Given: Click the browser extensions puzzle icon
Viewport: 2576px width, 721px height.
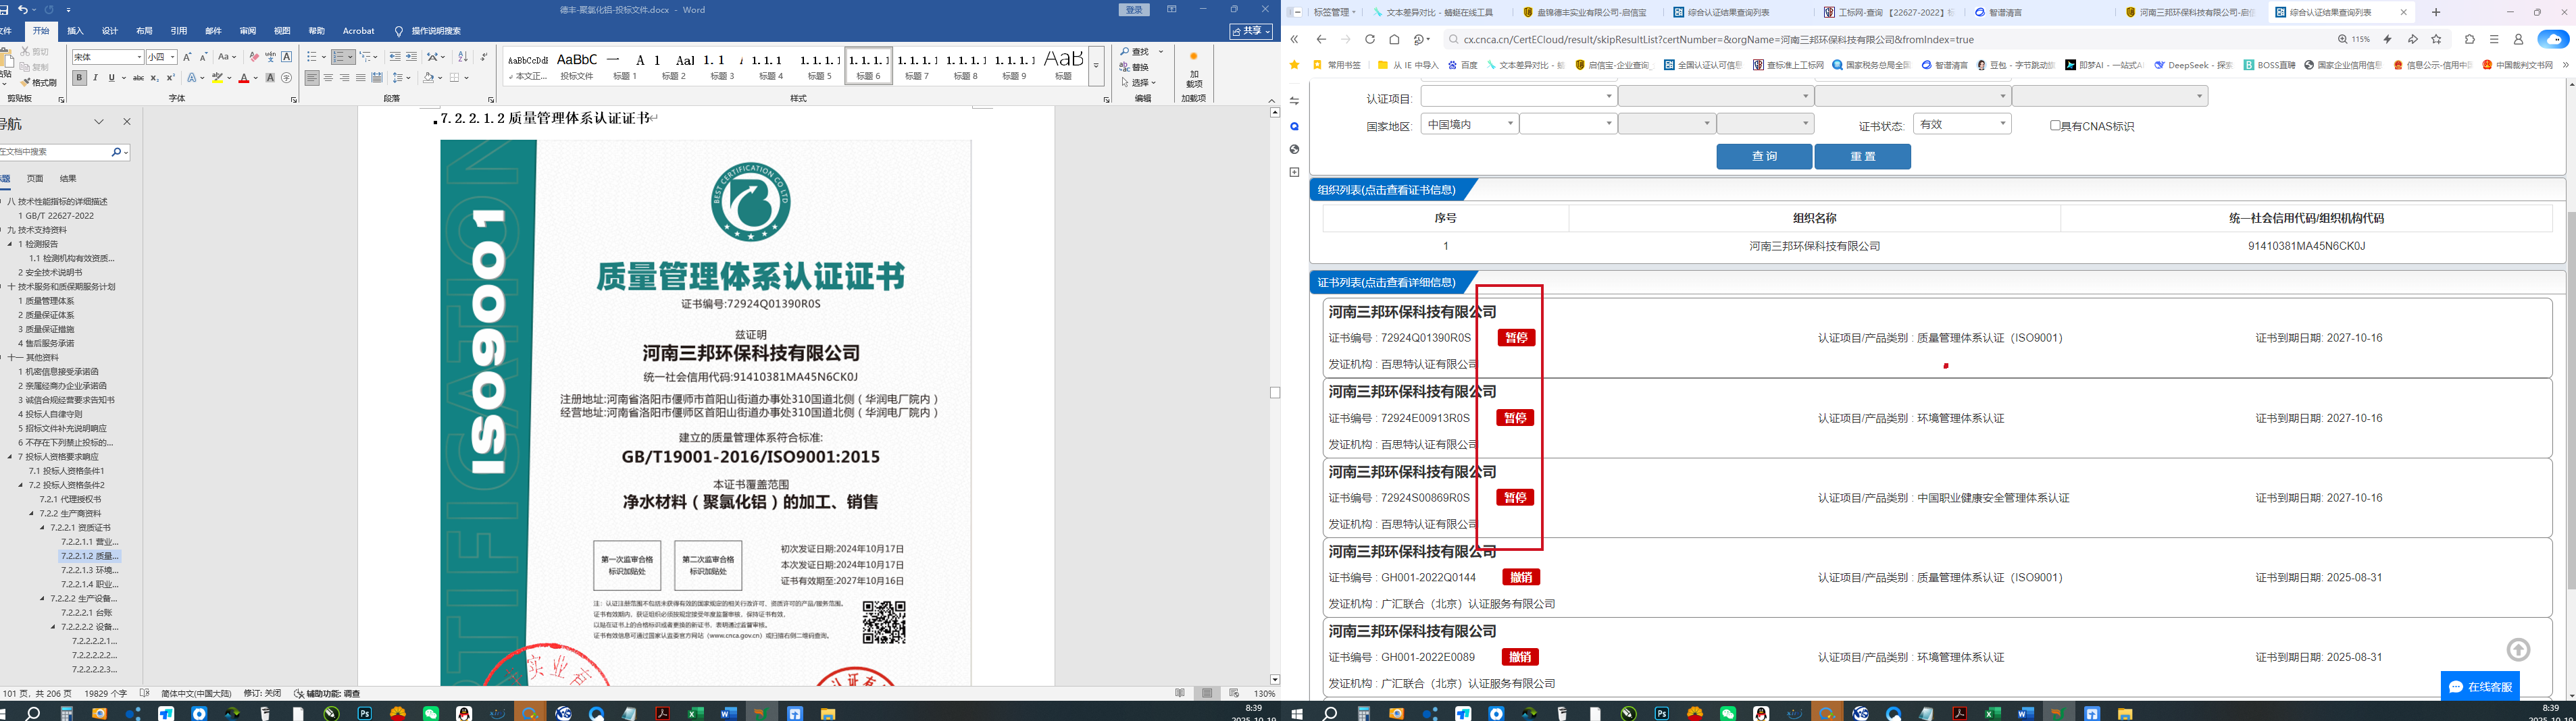Looking at the screenshot, I should tap(2470, 40).
